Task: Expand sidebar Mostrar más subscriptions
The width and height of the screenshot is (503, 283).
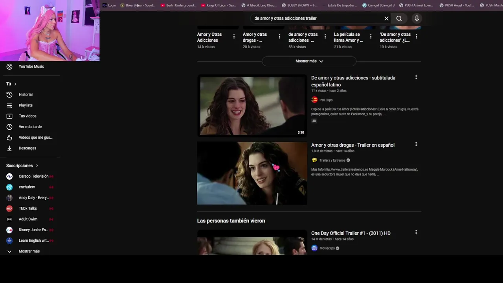Action: click(x=30, y=251)
